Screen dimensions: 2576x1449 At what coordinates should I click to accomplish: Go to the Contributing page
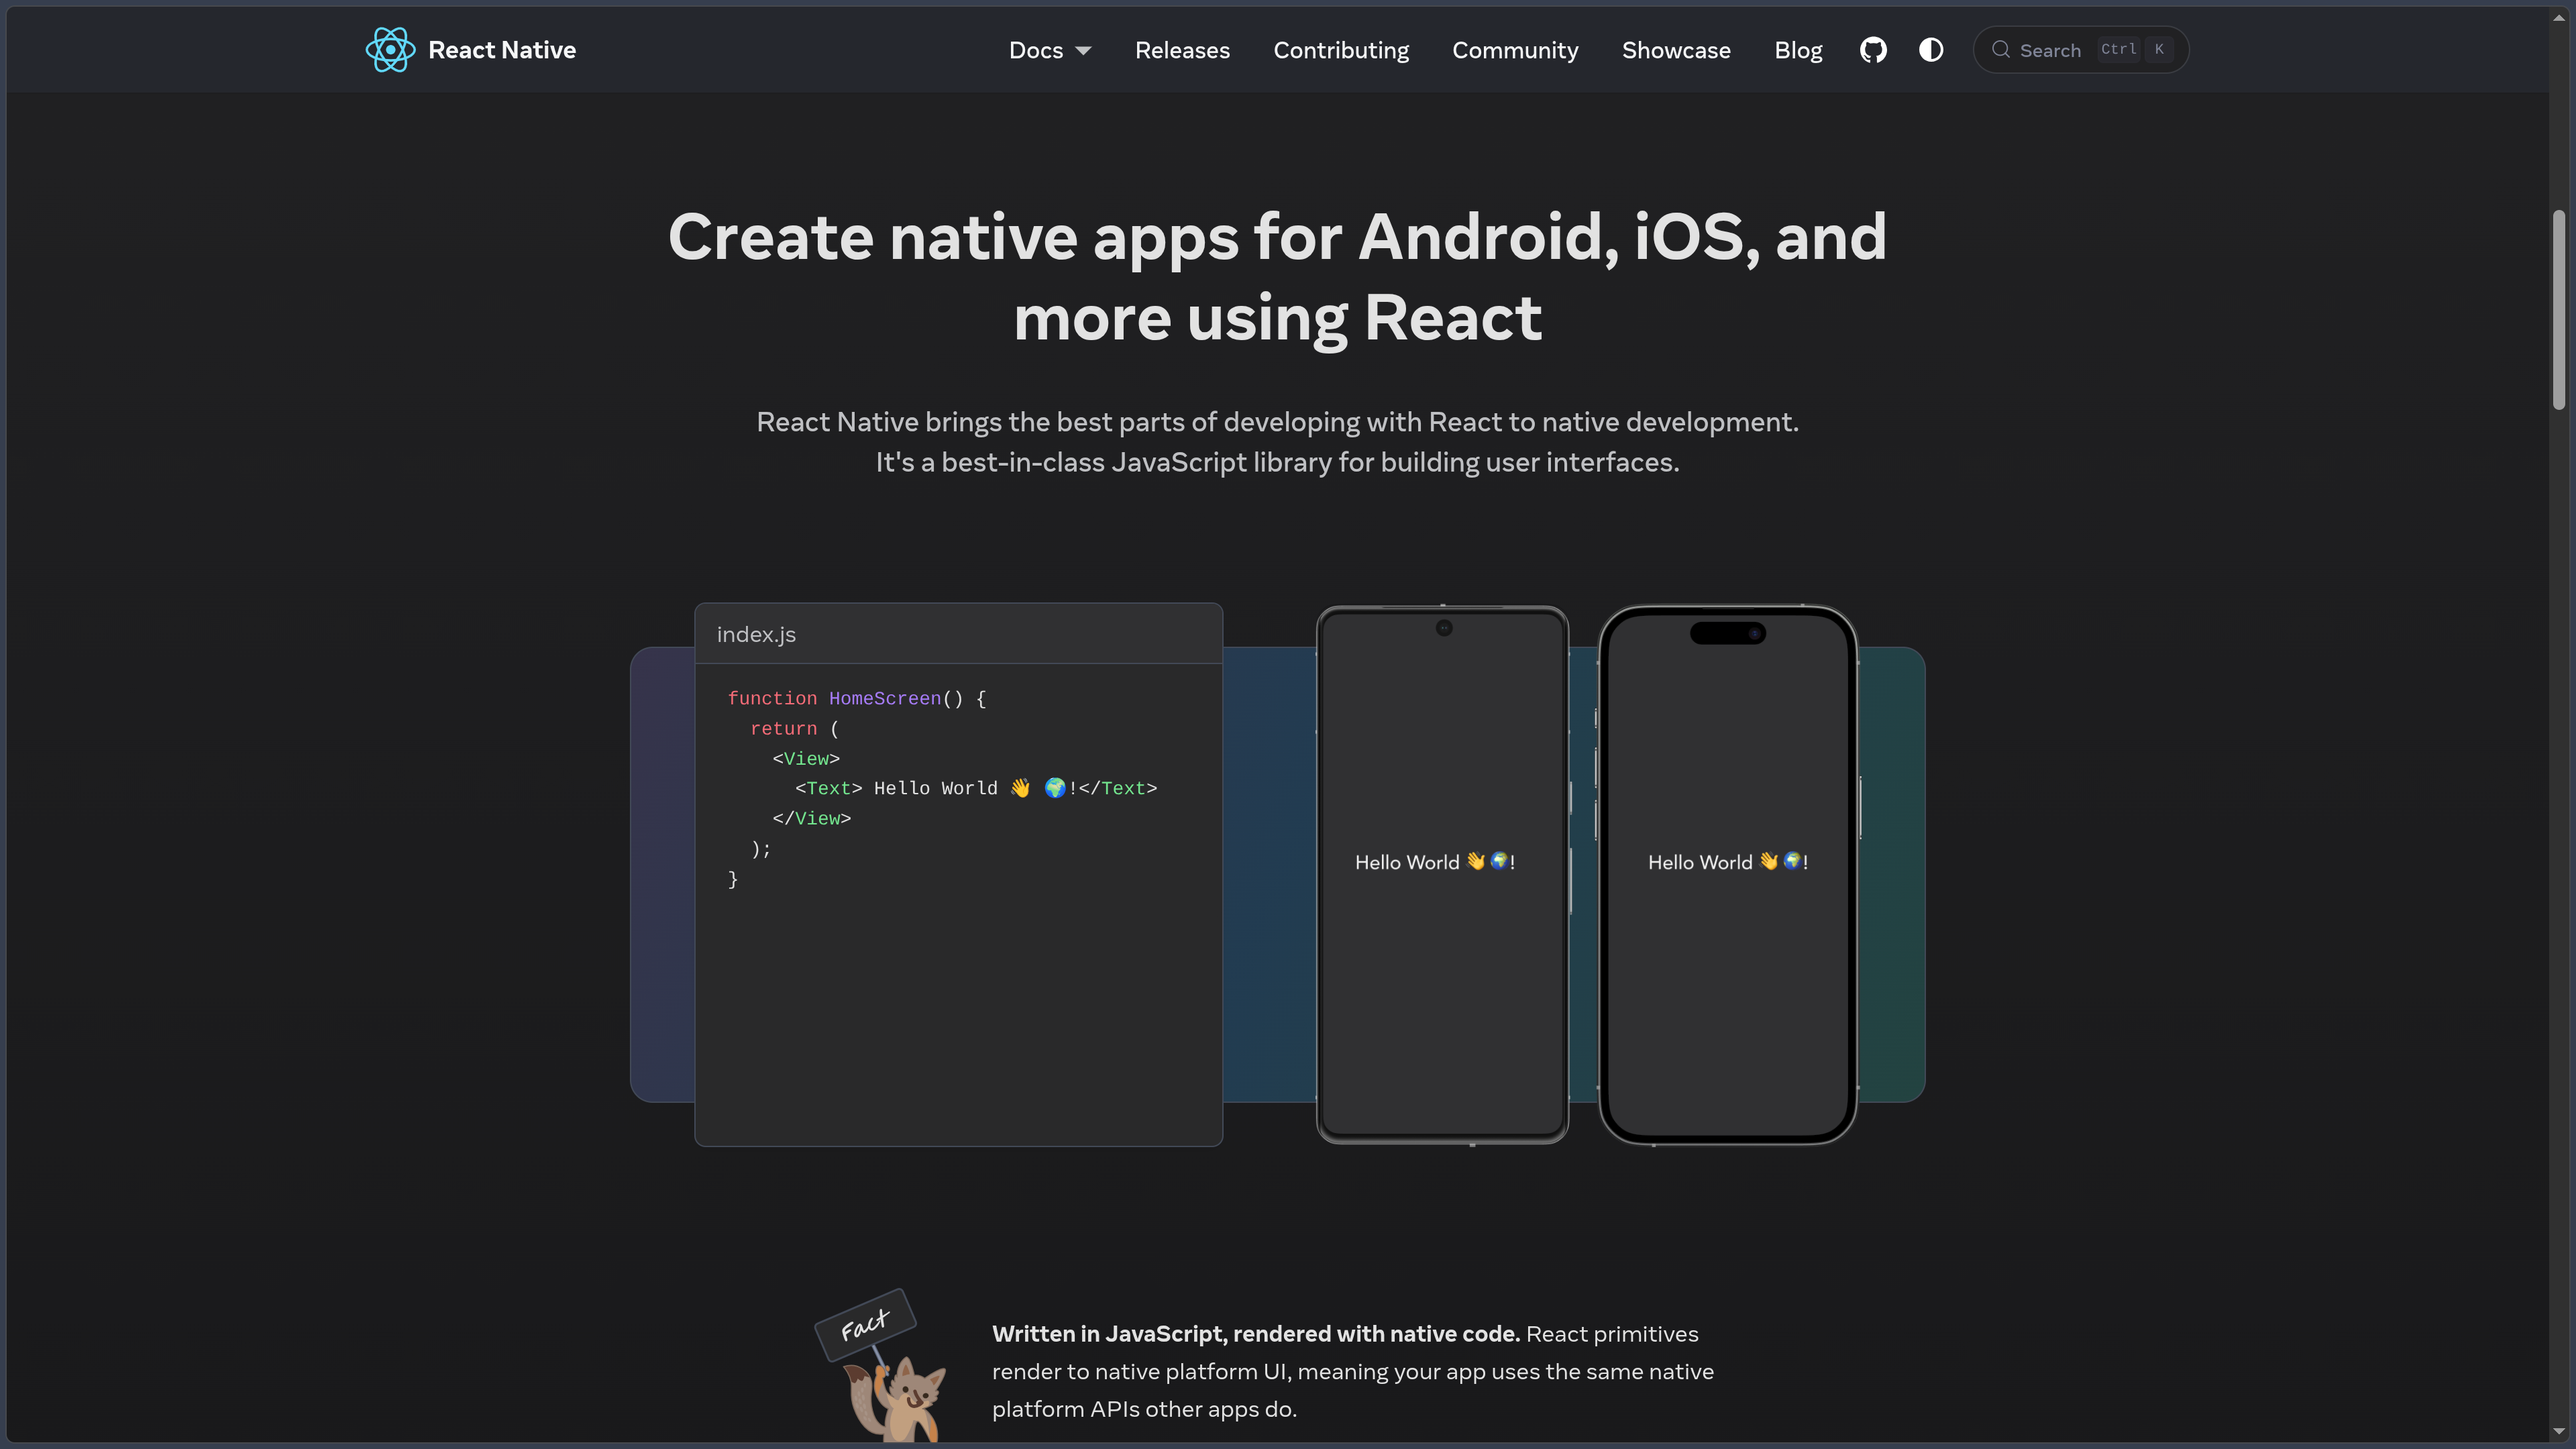[x=1341, y=50]
